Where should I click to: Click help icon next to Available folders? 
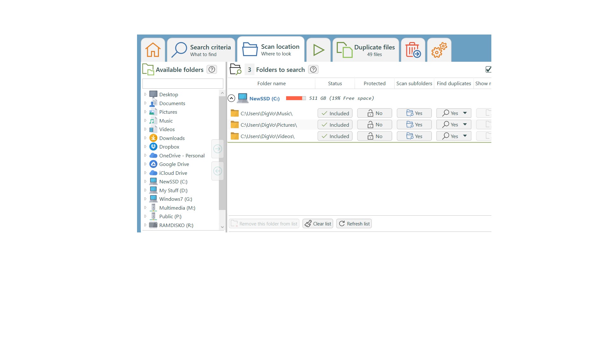click(212, 69)
